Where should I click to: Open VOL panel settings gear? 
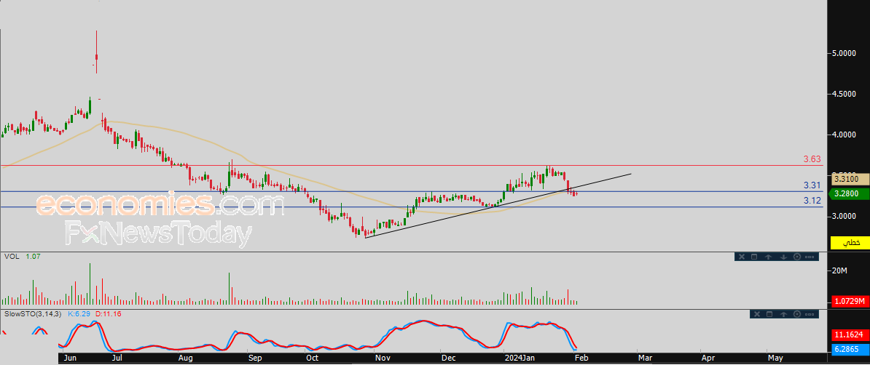tap(797, 257)
